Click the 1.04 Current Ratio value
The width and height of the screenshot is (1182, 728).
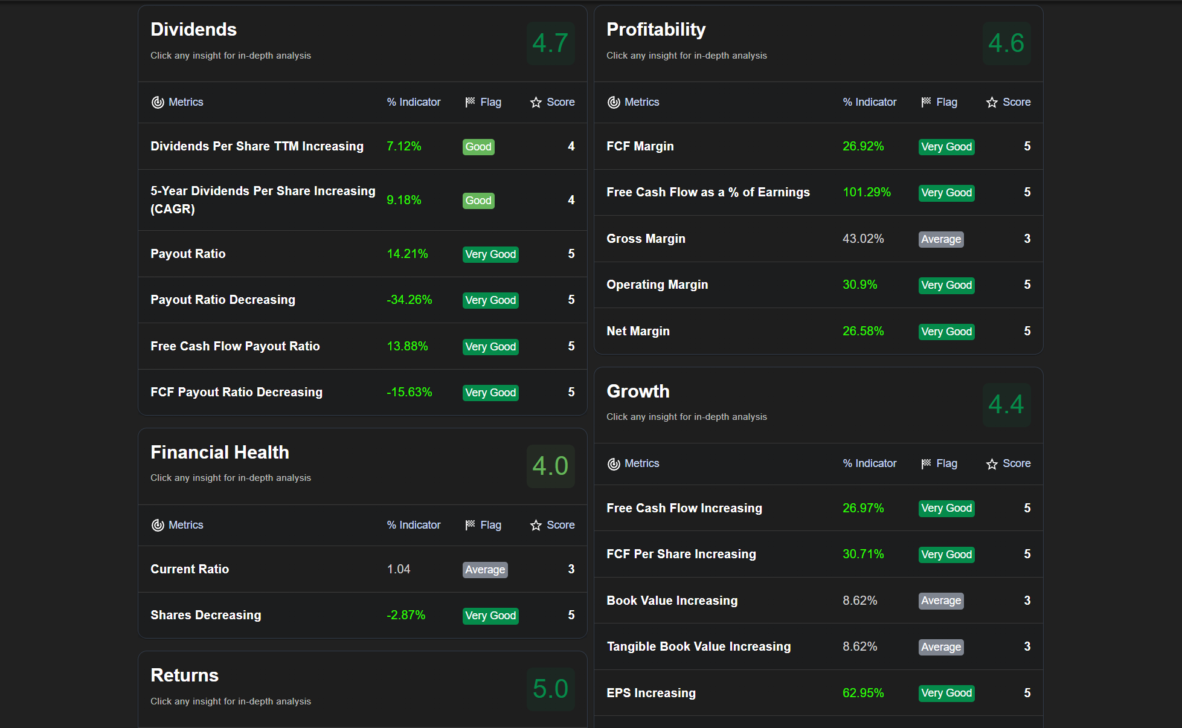point(399,569)
